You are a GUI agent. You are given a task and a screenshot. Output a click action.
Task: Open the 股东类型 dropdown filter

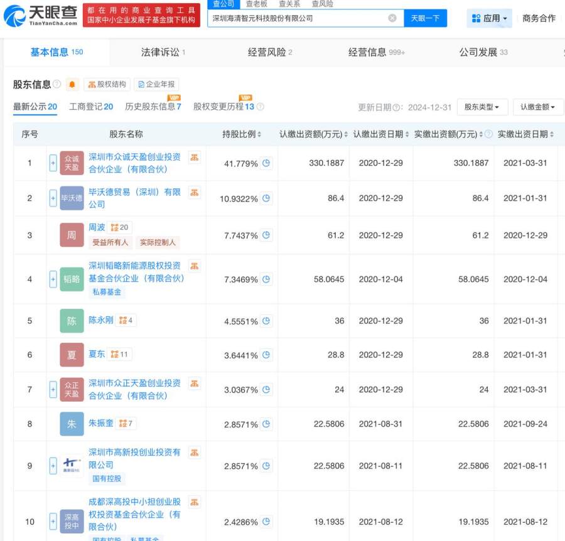pos(482,107)
